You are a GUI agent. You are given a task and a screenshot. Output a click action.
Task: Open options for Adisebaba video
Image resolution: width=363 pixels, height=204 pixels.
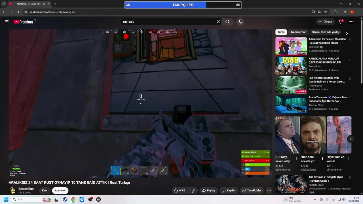(x=350, y=40)
